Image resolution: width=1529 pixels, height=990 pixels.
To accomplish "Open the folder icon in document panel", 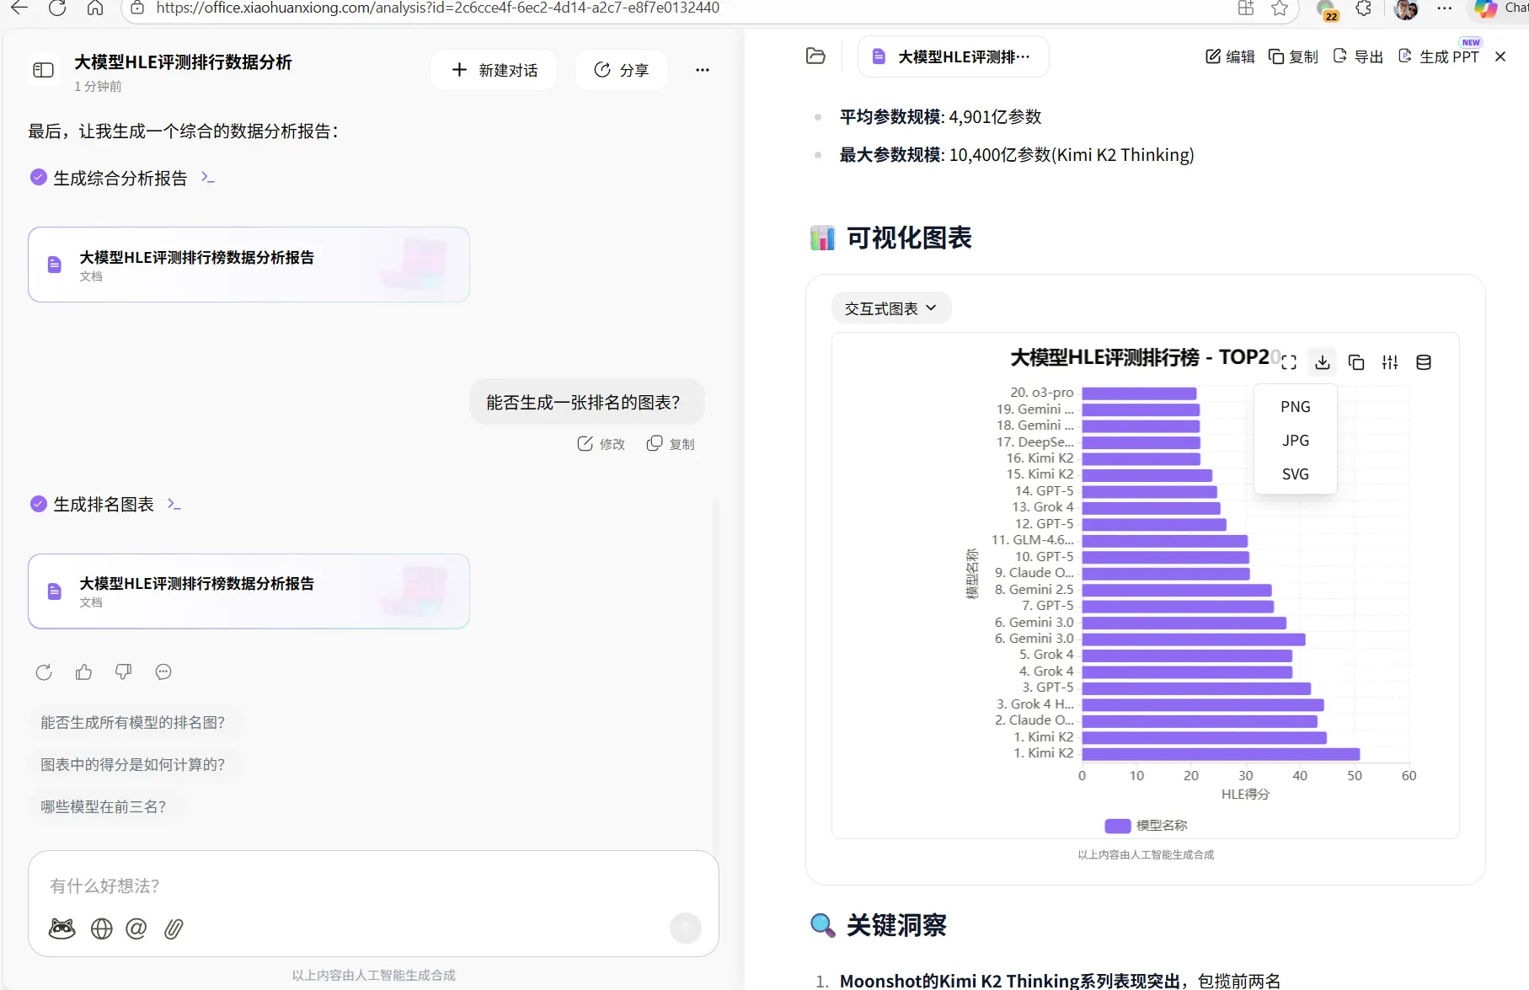I will [x=815, y=56].
